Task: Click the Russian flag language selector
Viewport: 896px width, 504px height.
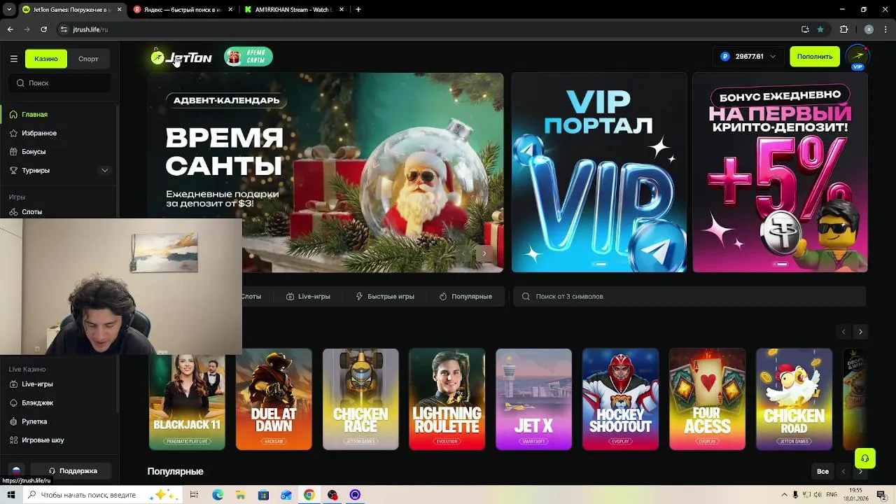Action: (16, 470)
